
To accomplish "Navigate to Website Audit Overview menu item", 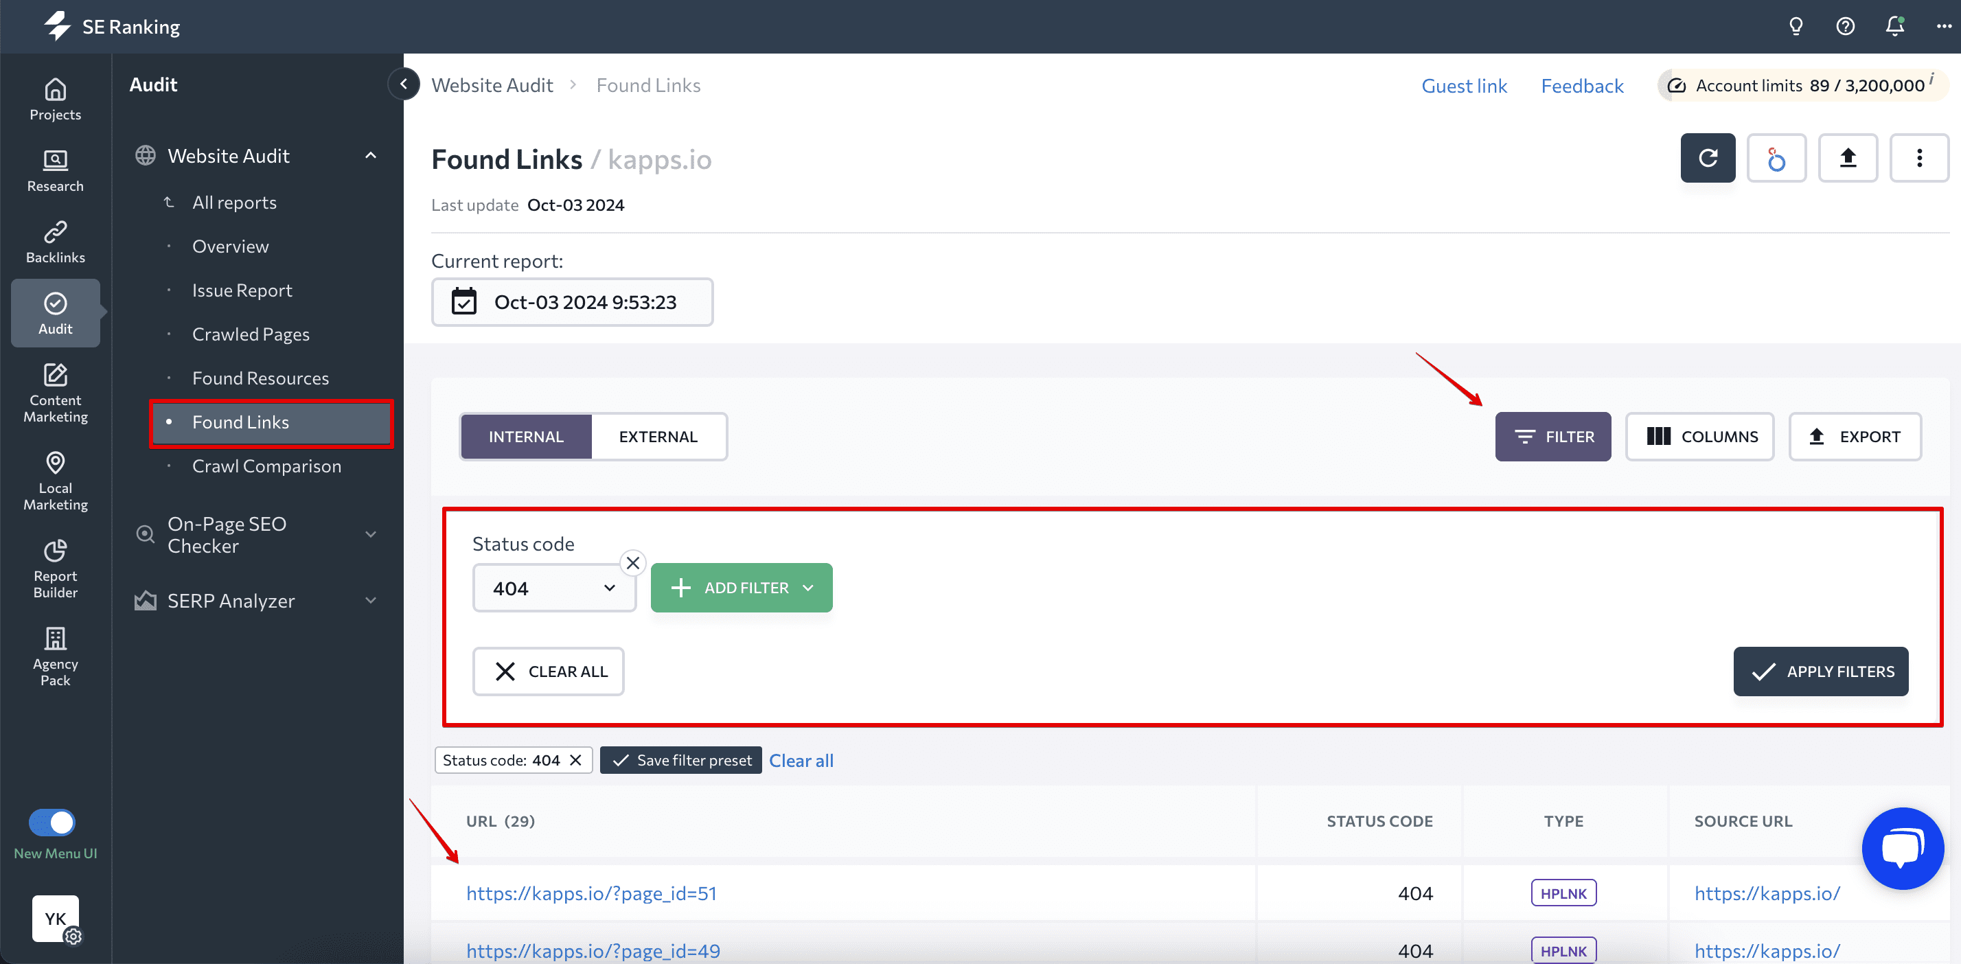I will [230, 245].
